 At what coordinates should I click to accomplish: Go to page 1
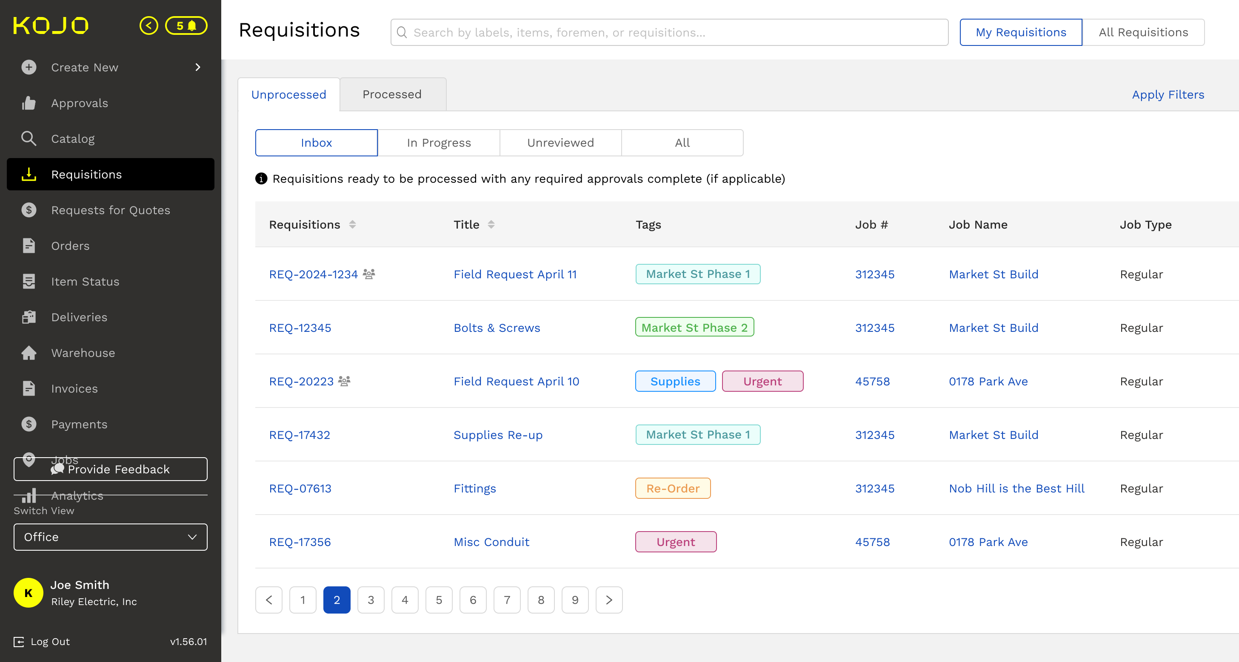tap(303, 600)
